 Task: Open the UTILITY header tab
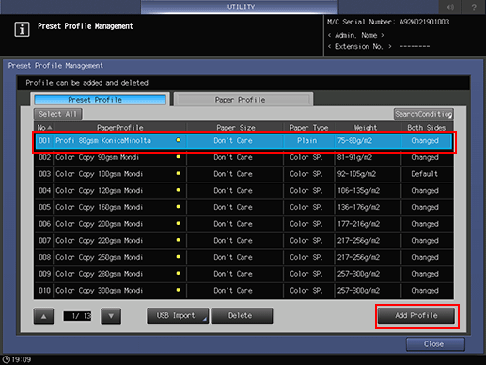coord(240,7)
